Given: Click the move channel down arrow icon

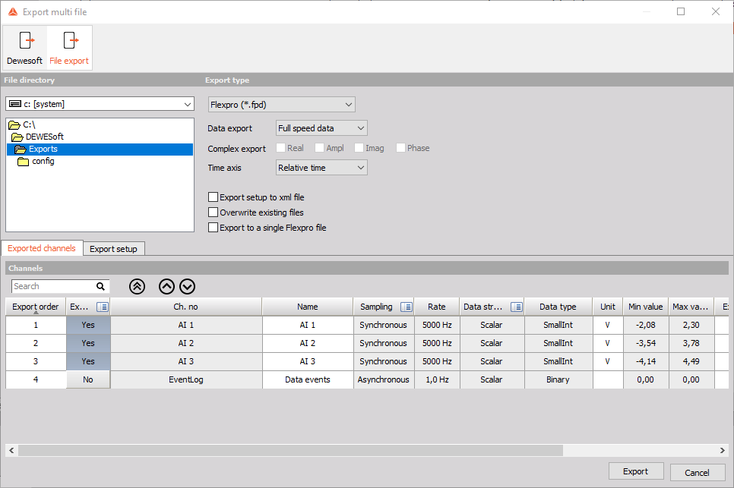Looking at the screenshot, I should click(187, 287).
